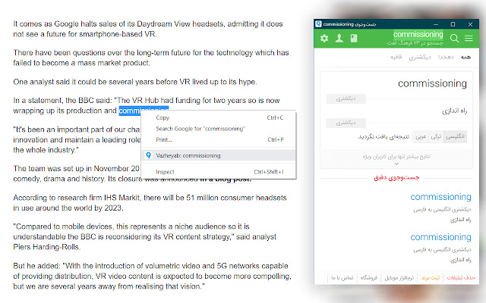Select the انگلیسی language toggle
This screenshot has width=486, height=303.
point(456,136)
